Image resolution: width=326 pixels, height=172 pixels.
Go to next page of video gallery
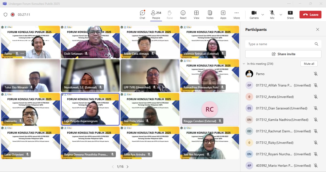[128, 167]
